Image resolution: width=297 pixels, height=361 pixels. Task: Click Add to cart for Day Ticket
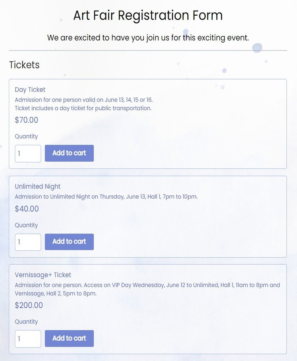pos(69,153)
